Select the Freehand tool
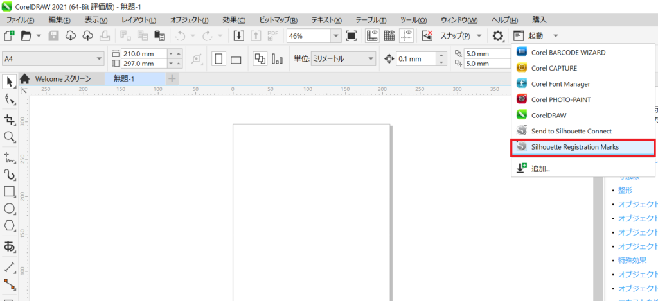This screenshot has height=301, width=658. [x=9, y=158]
